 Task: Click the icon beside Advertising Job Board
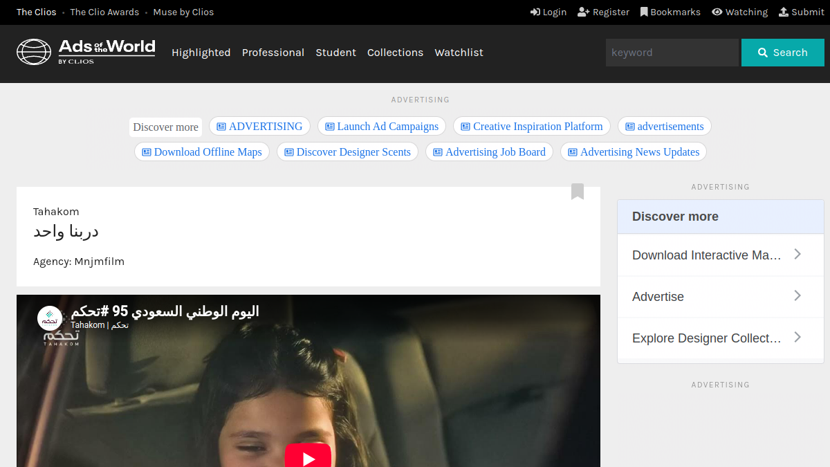(x=438, y=152)
